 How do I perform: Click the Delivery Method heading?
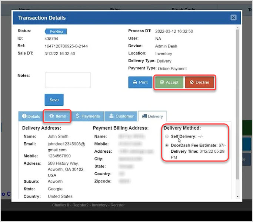[x=182, y=128]
